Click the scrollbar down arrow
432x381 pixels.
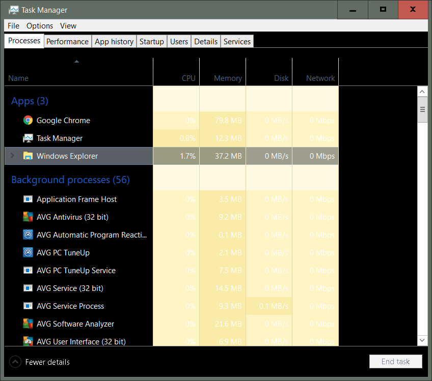click(x=422, y=340)
